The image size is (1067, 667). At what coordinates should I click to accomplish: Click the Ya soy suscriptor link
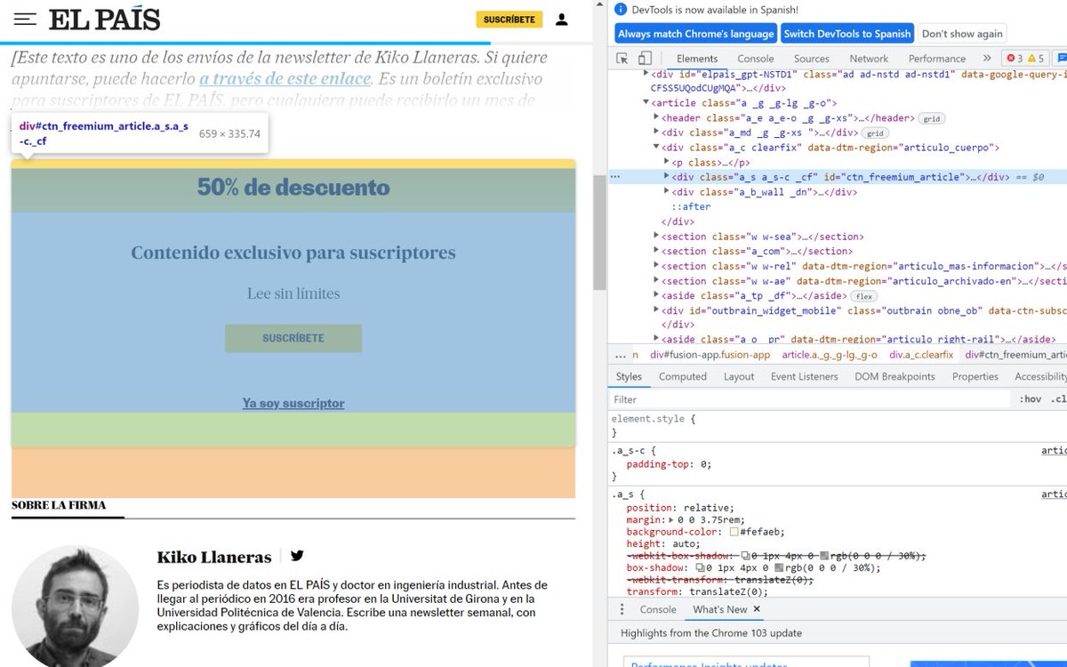click(293, 403)
